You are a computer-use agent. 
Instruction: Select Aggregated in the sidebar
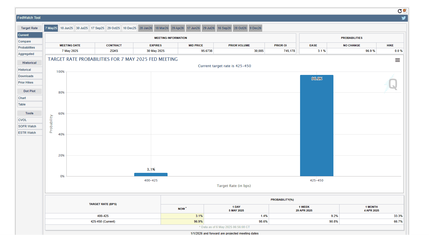tap(29, 54)
